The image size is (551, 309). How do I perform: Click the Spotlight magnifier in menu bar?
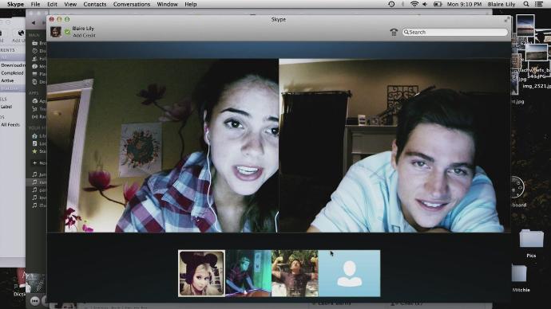526,4
